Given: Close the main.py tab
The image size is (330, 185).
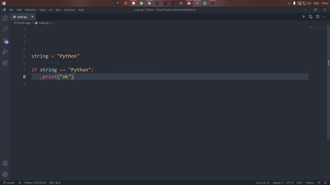Looking at the screenshot, I should [x=32, y=16].
